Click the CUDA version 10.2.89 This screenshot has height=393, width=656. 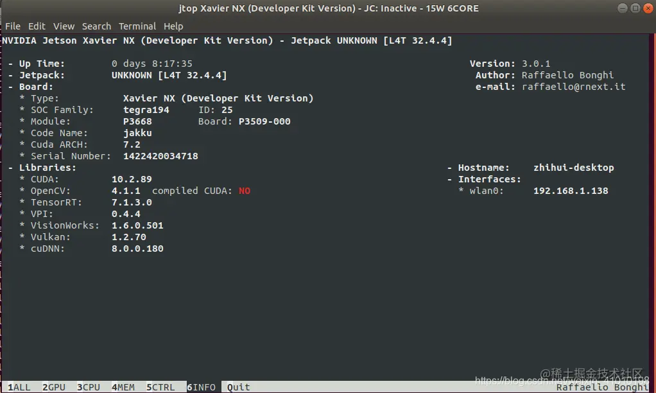pyautogui.click(x=132, y=179)
